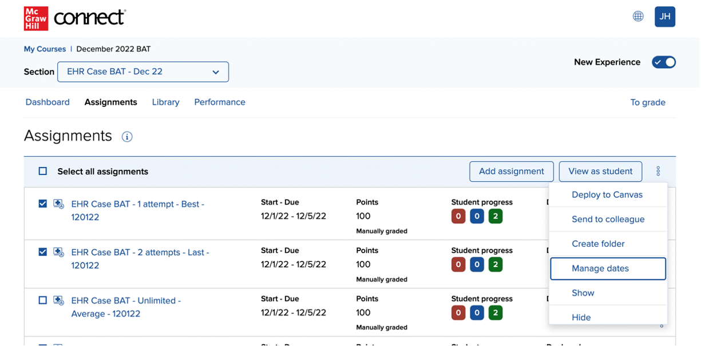Click assignment type icon for Unlimited - Average
Screen dimensions: 701x346
58,300
